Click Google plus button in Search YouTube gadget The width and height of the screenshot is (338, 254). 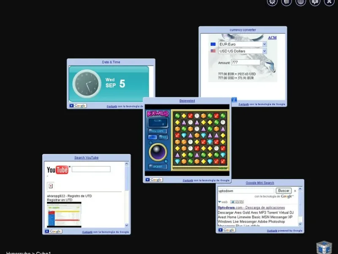pos(53,231)
